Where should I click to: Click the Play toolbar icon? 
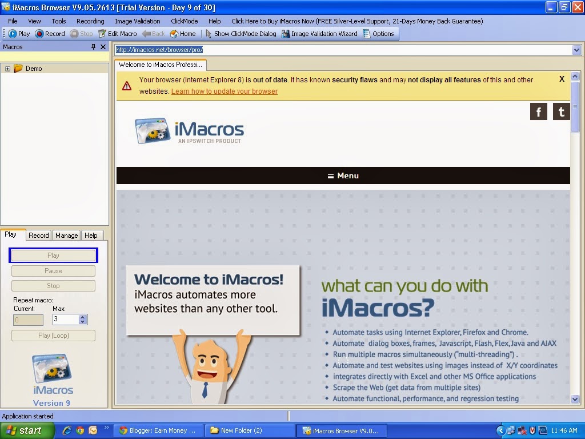click(x=19, y=34)
